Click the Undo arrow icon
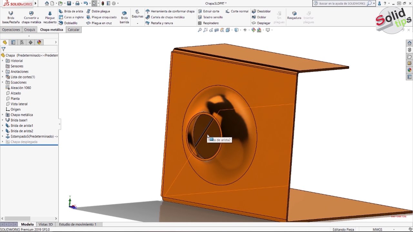This screenshot has height=232, width=413. (x=86, y=4)
